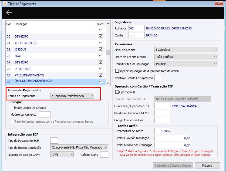Click the app icon in title bar
This screenshot has width=226, height=172.
[5, 4]
